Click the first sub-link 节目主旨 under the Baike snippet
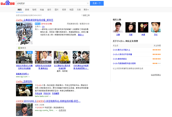The width and height of the screenshot is (172, 117). (x=38, y=93)
